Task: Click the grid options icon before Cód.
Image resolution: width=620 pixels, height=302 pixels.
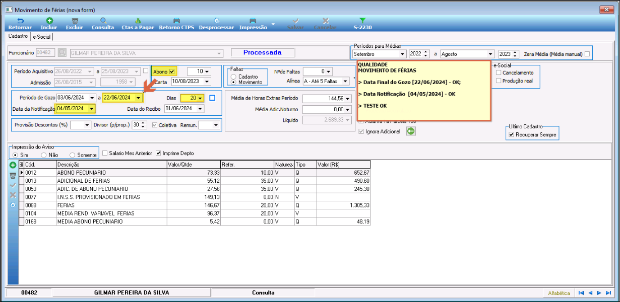Action: [21, 164]
